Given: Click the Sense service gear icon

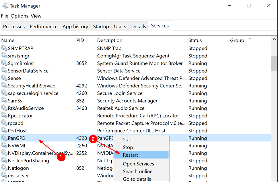Looking at the screenshot, I should 4,78.
